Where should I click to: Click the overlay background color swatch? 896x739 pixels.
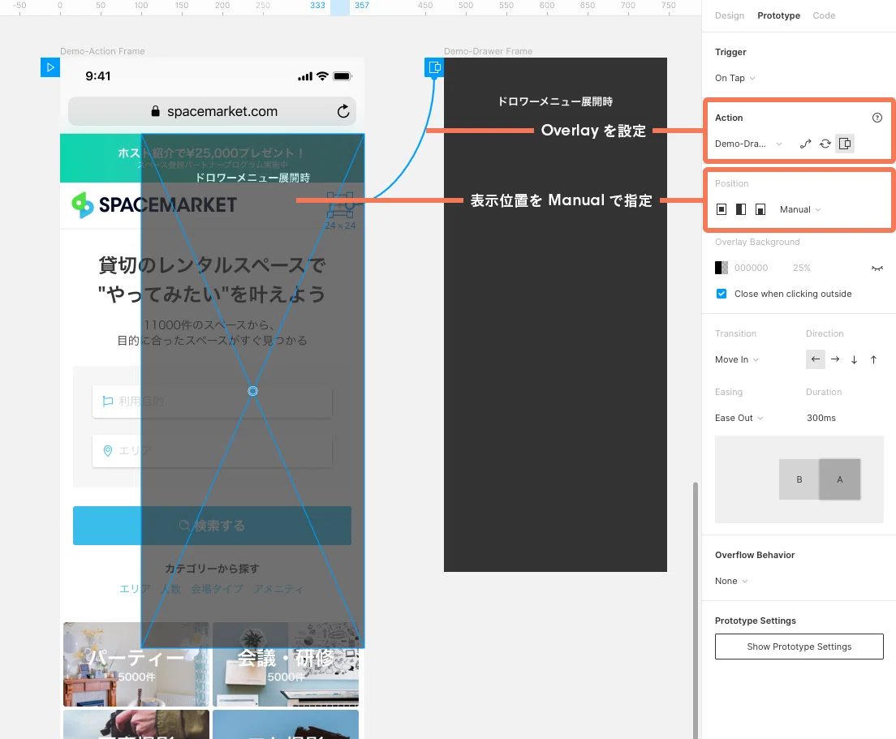[722, 268]
